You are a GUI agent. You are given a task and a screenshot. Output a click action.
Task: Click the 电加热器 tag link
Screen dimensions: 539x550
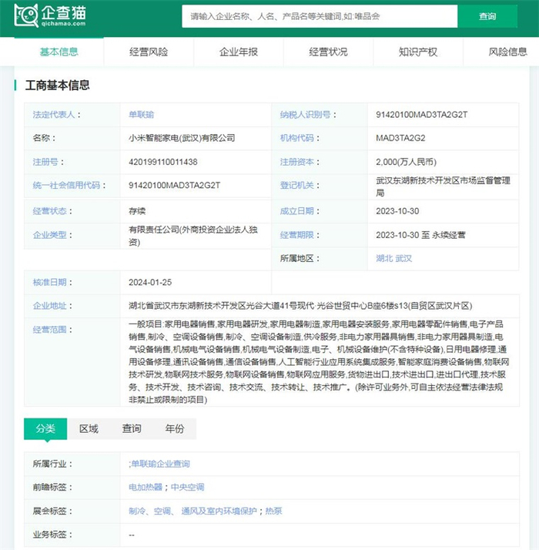pos(146,487)
